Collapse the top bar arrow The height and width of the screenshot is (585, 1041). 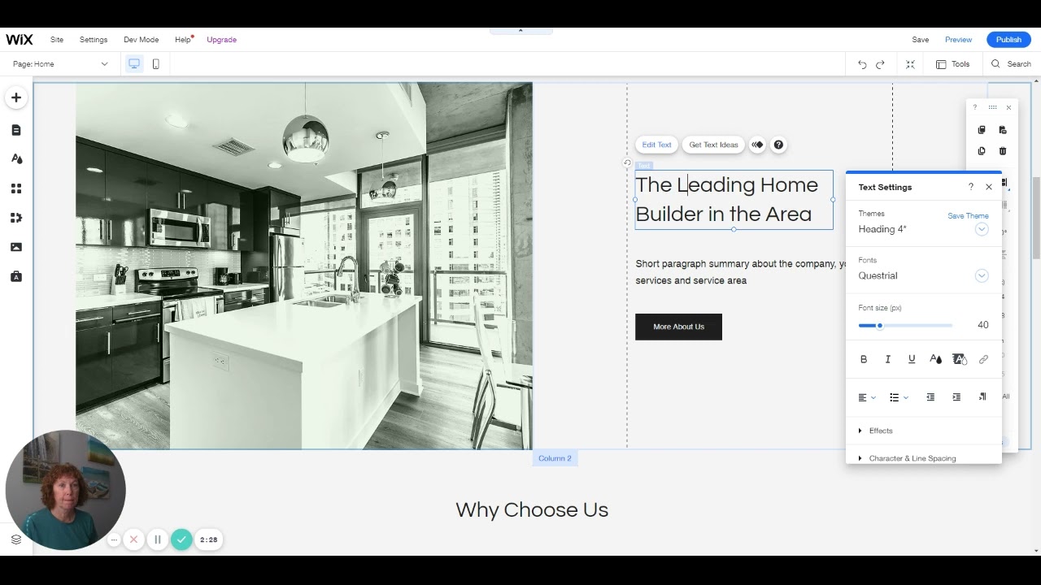tap(520, 31)
